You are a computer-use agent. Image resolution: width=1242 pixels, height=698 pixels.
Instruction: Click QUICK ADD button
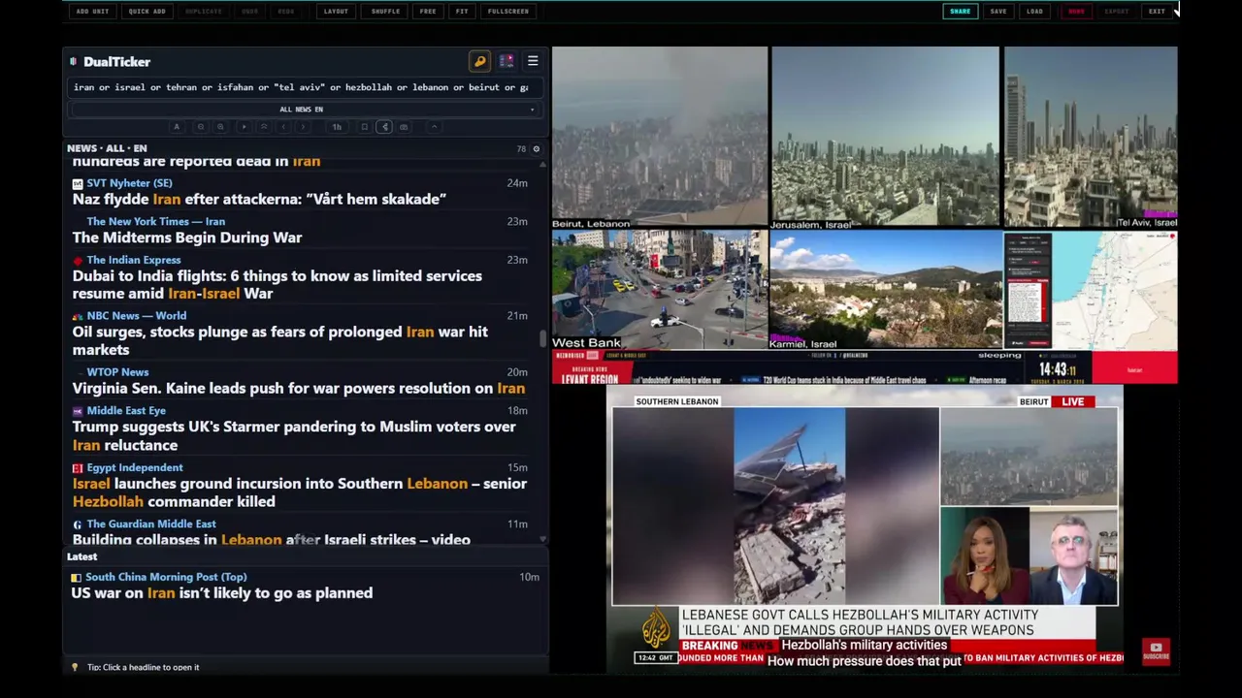[147, 12]
